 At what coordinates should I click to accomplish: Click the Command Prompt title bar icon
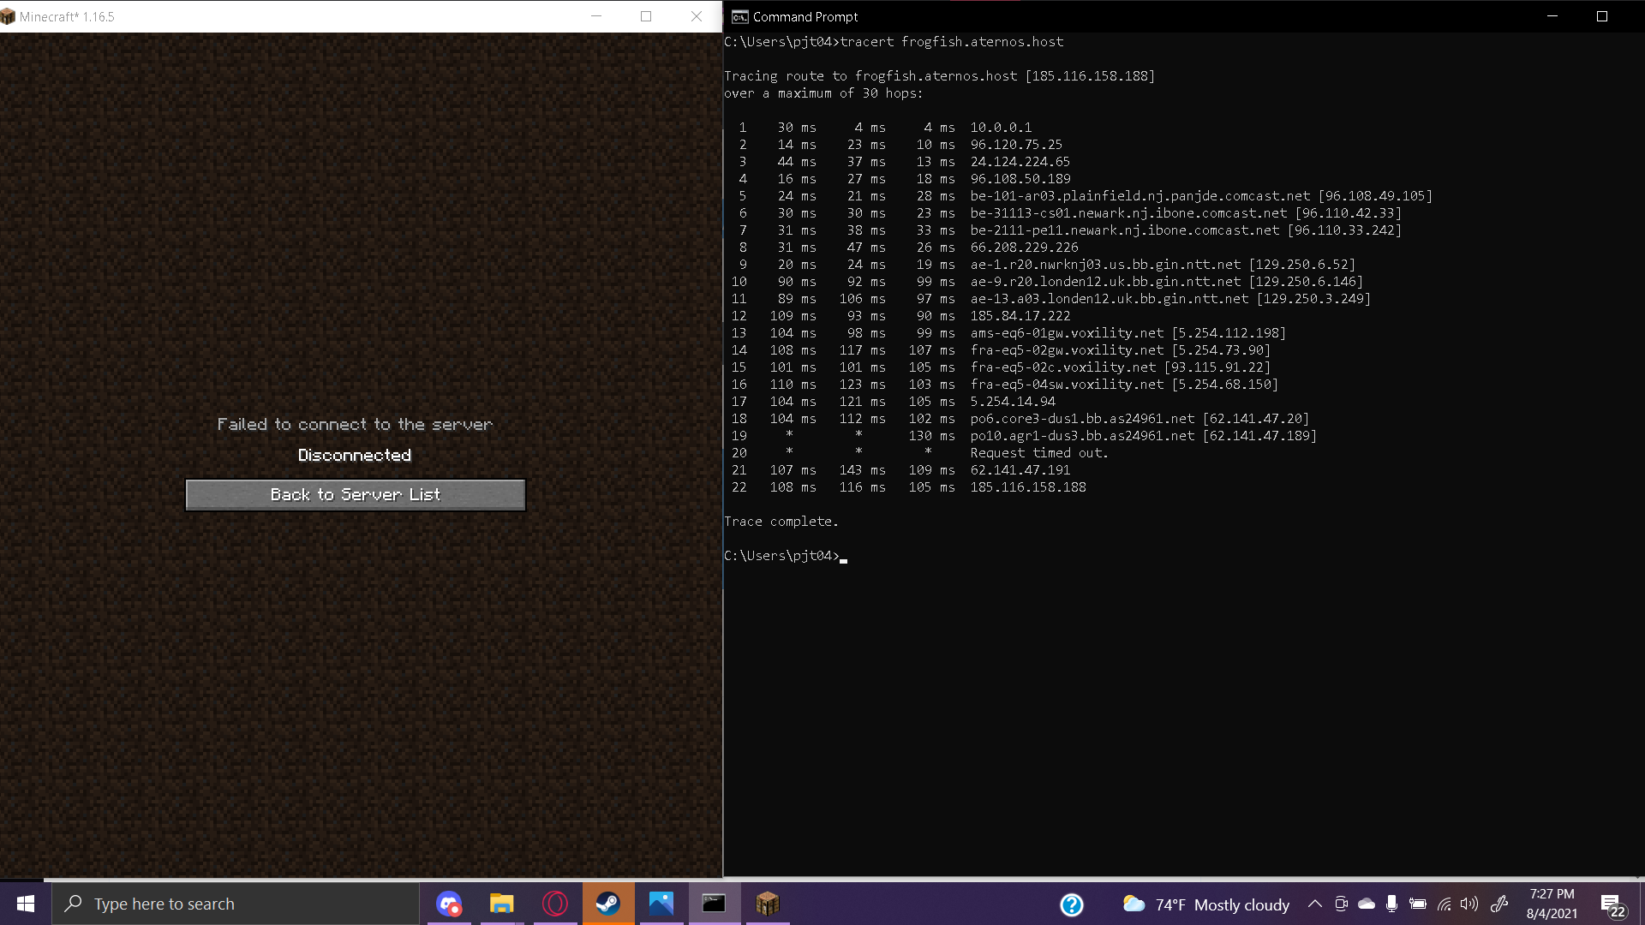click(739, 16)
